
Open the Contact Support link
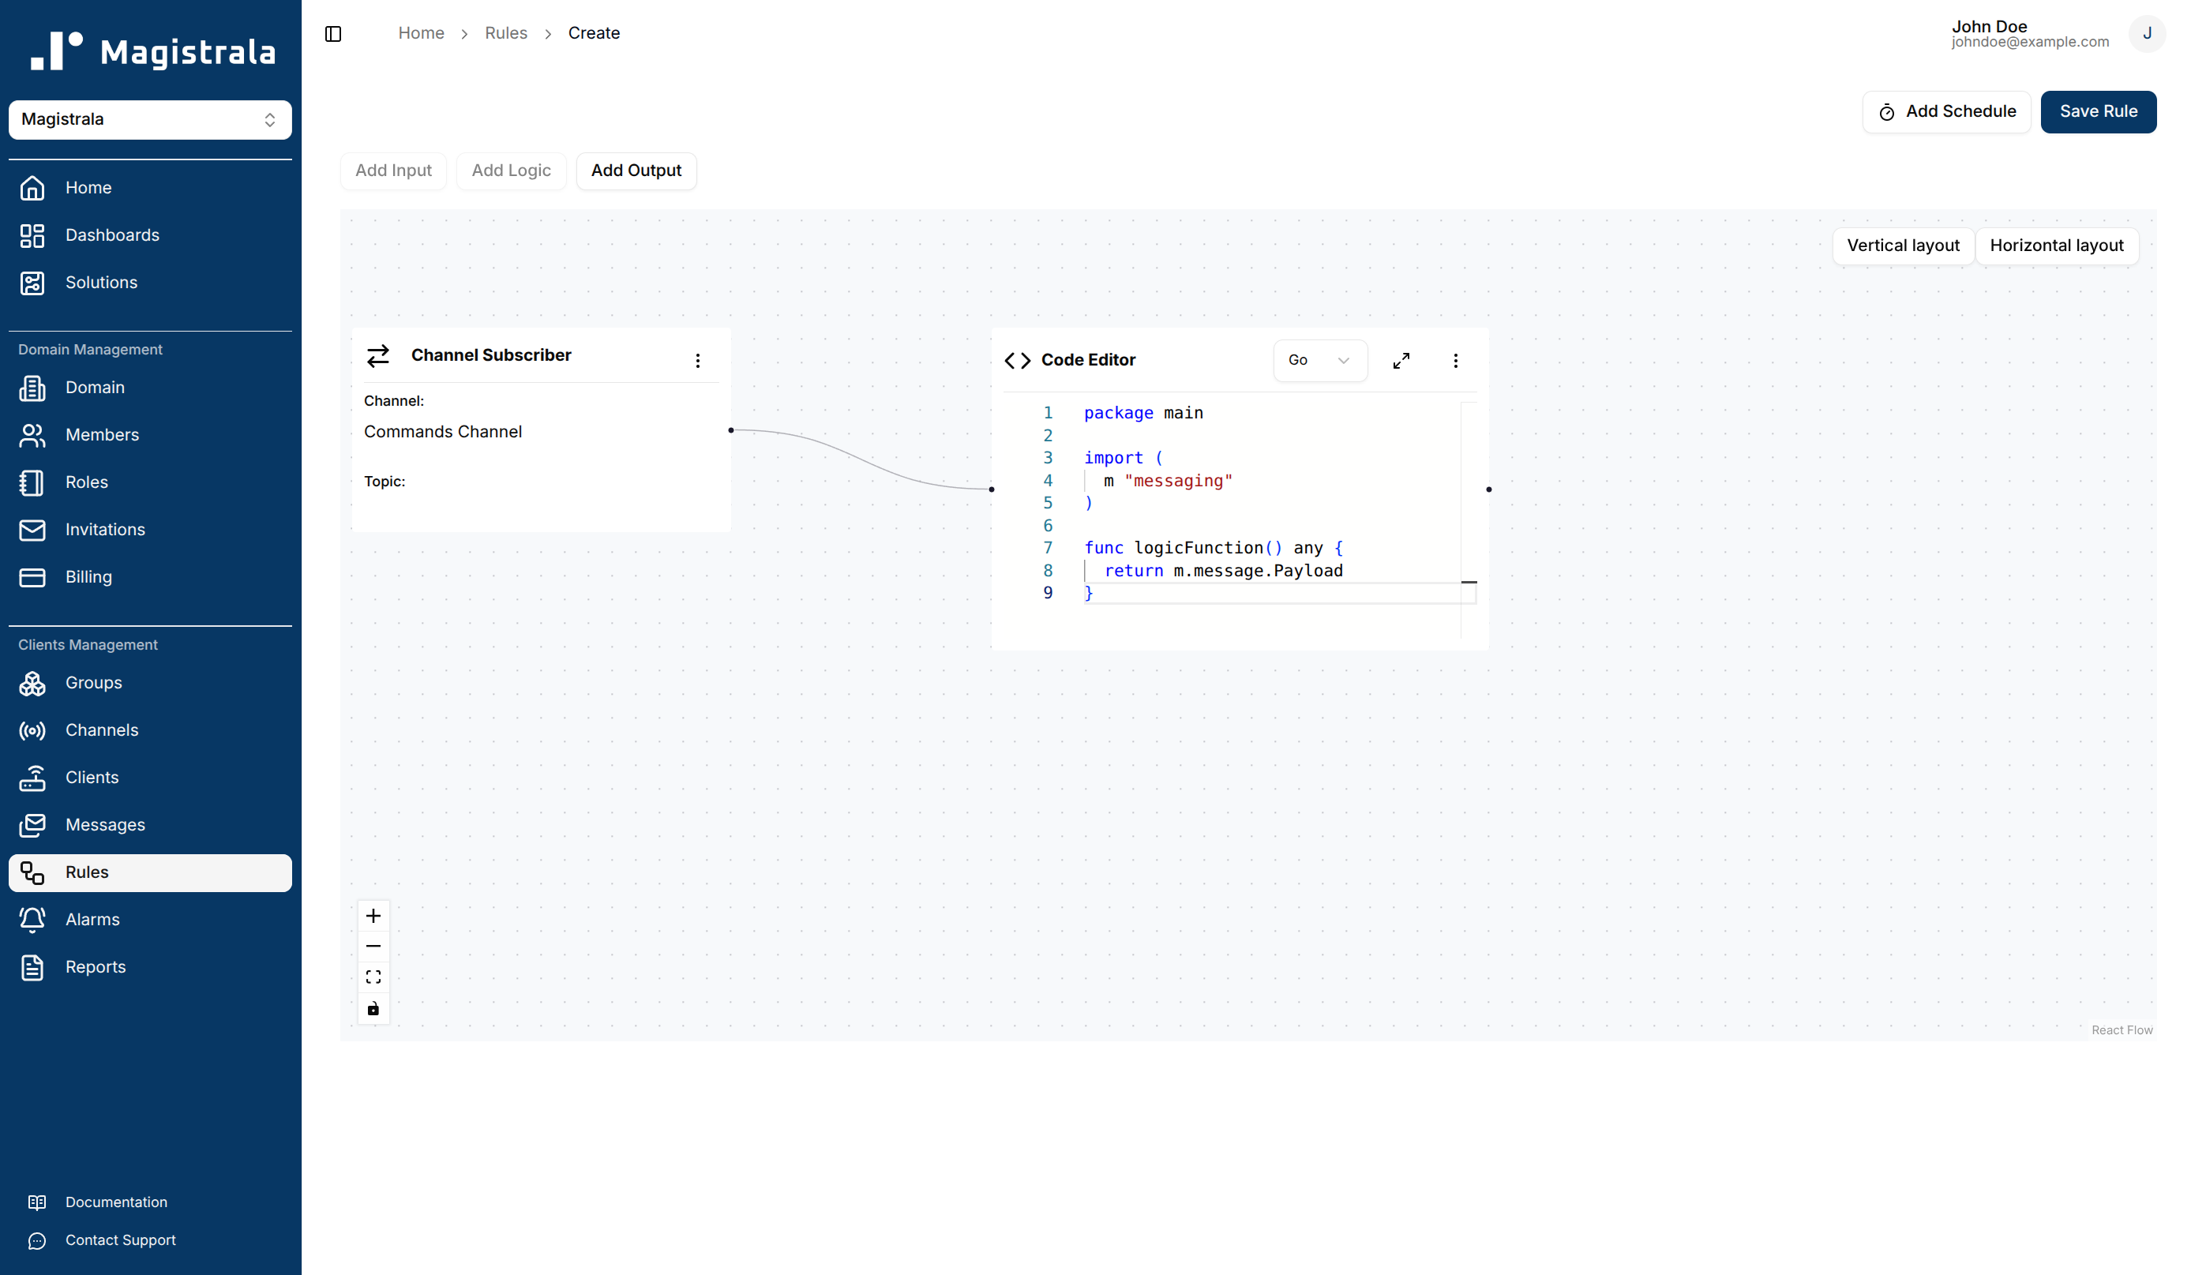(120, 1240)
